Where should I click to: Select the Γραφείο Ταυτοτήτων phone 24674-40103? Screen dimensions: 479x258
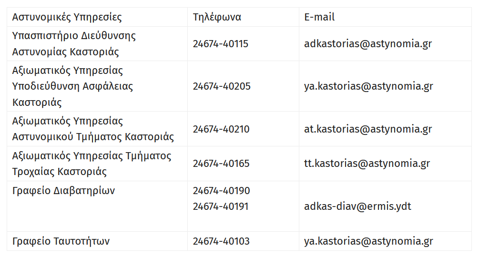[221, 241]
